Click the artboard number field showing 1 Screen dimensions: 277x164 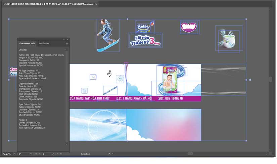(46, 154)
